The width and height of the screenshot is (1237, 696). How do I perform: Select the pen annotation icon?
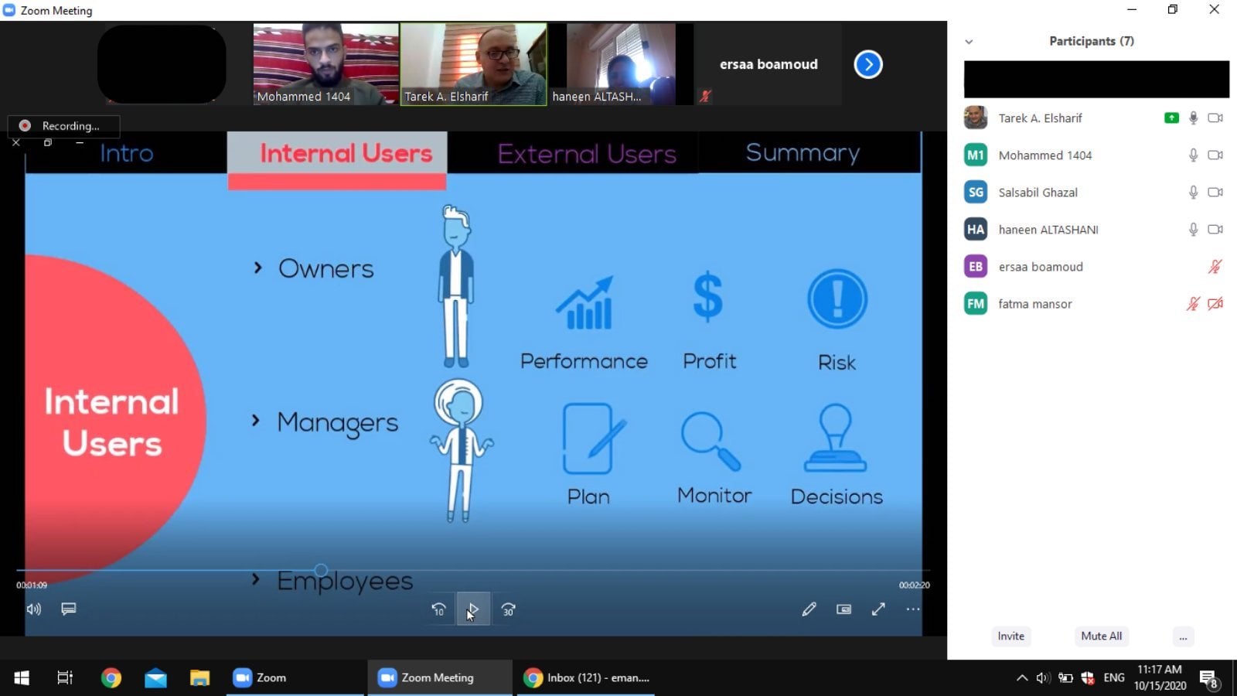[x=809, y=609]
